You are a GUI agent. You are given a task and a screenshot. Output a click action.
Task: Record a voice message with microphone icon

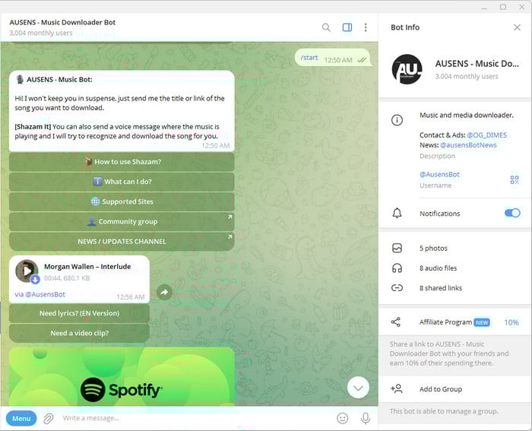point(366,418)
